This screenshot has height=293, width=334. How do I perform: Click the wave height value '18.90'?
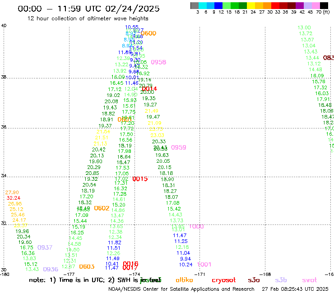pos(167,179)
